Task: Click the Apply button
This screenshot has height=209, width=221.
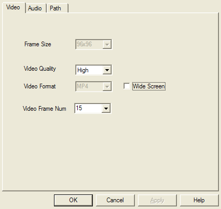Action: point(157,200)
